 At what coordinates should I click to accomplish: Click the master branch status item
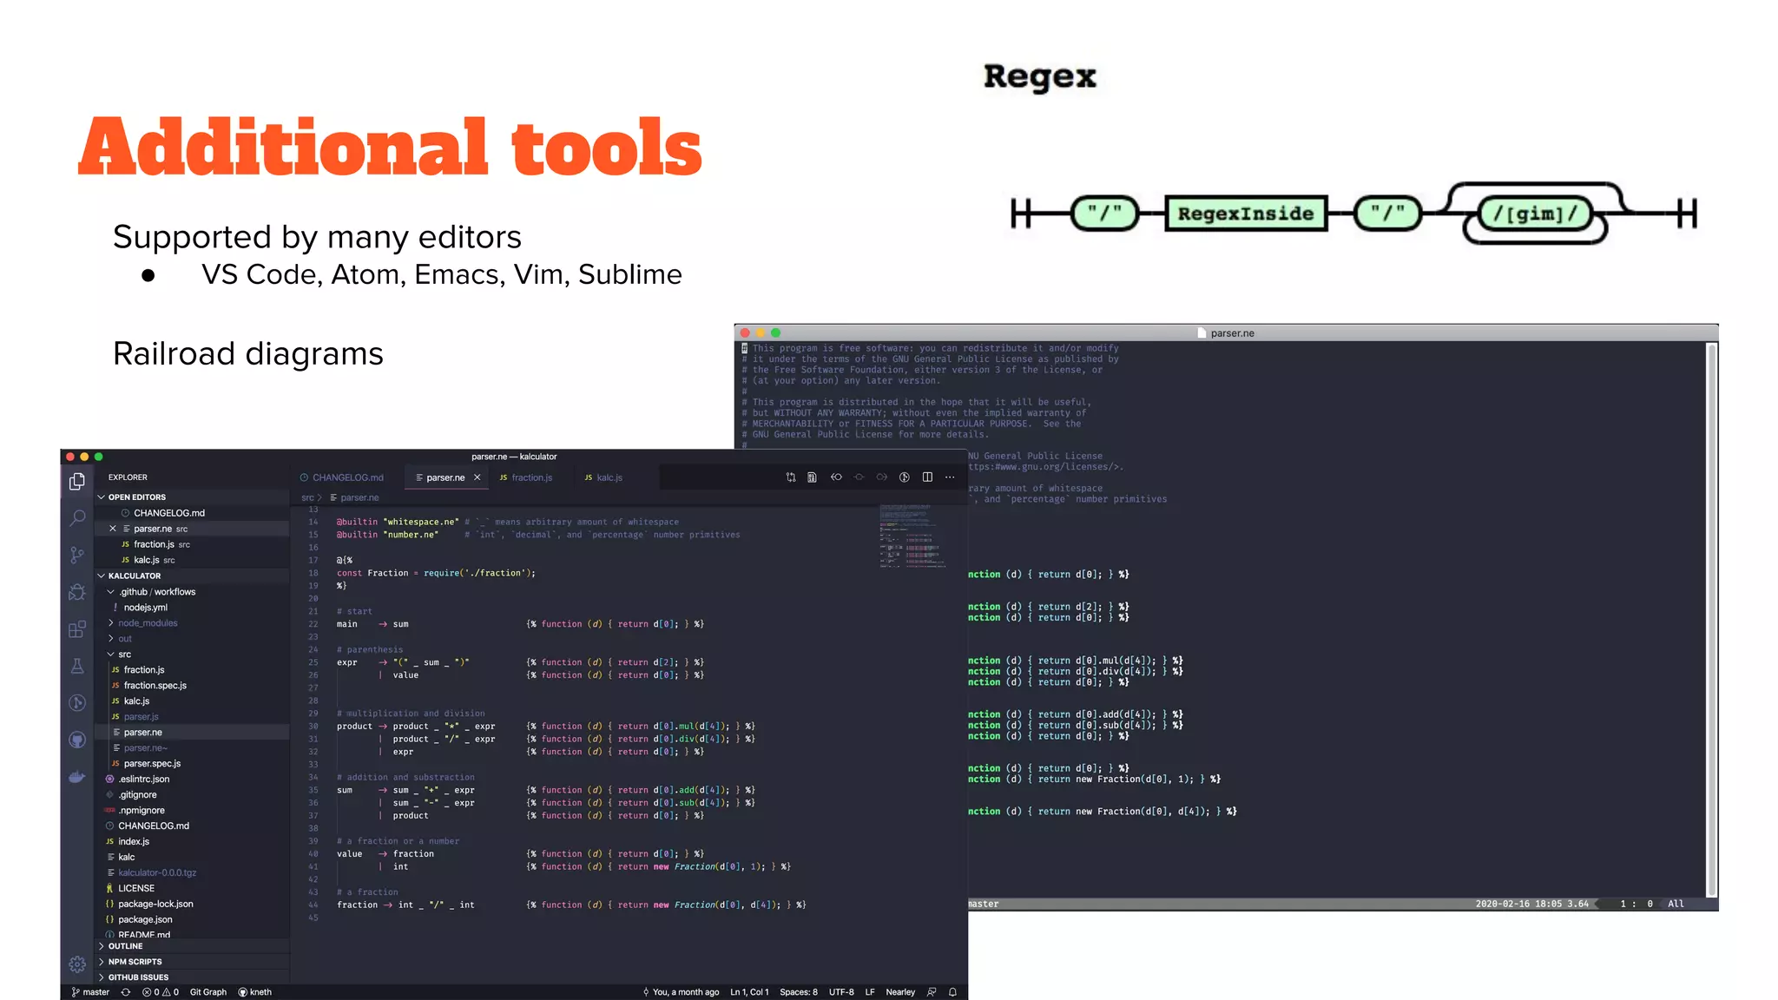pos(91,992)
